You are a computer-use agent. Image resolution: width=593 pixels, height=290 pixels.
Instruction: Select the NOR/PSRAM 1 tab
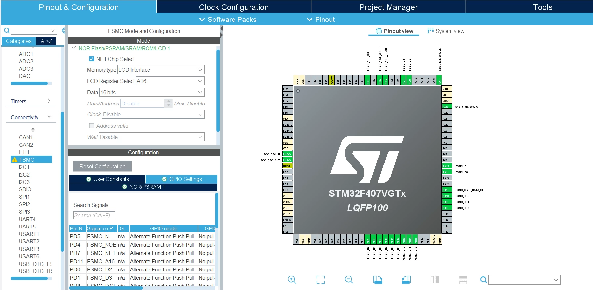pyautogui.click(x=143, y=187)
